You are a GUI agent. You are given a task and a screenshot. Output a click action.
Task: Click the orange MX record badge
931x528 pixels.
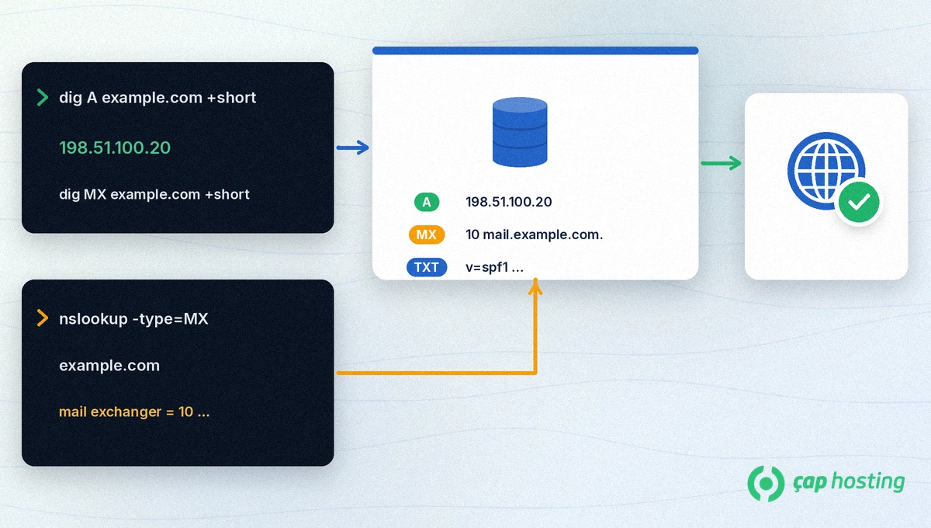[x=426, y=234]
